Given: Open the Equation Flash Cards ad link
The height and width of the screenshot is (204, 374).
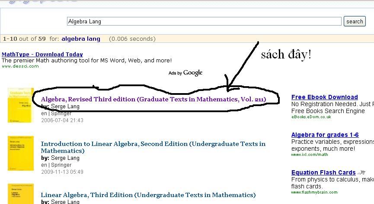Looking at the screenshot, I should click(x=323, y=172).
